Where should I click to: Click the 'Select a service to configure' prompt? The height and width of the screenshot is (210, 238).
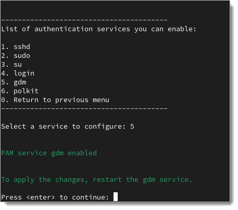point(64,127)
